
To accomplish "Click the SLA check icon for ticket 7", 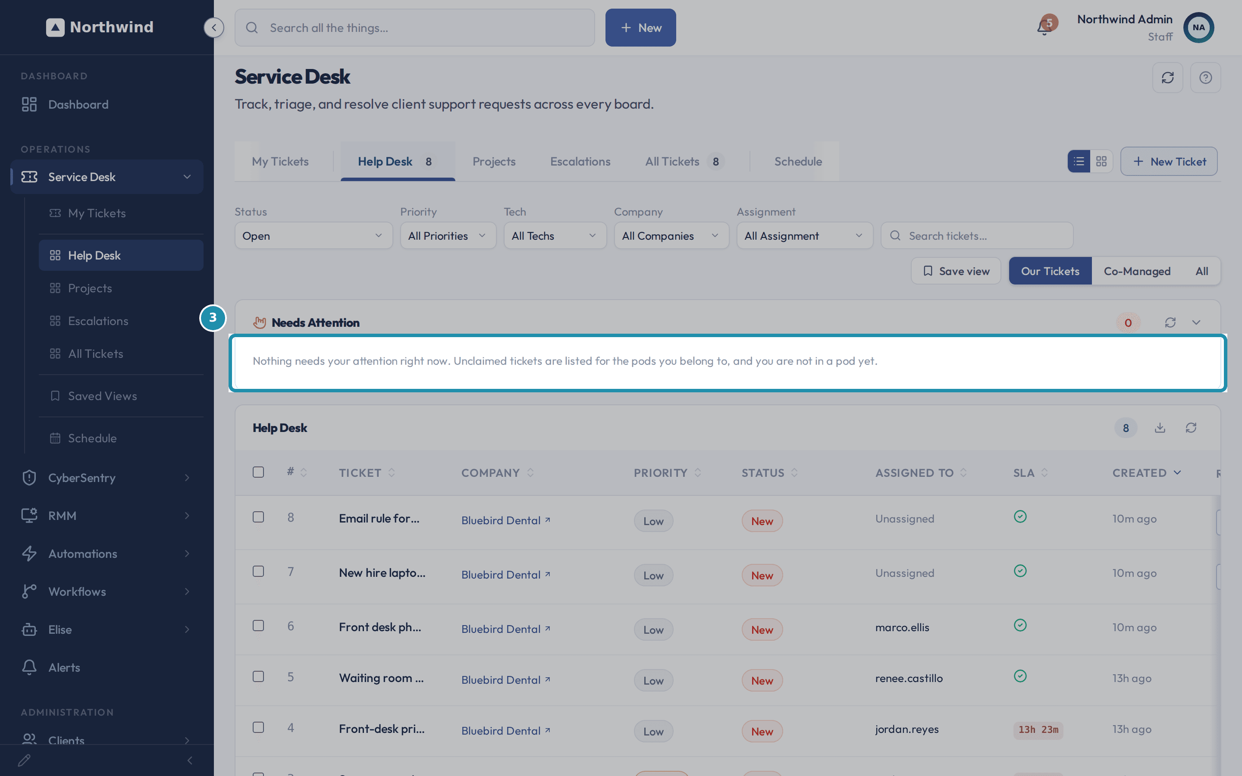I will [1020, 571].
